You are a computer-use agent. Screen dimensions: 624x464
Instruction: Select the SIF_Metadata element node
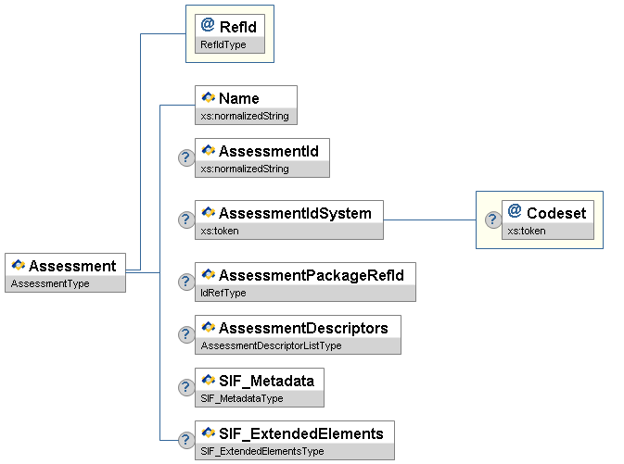tap(266, 381)
